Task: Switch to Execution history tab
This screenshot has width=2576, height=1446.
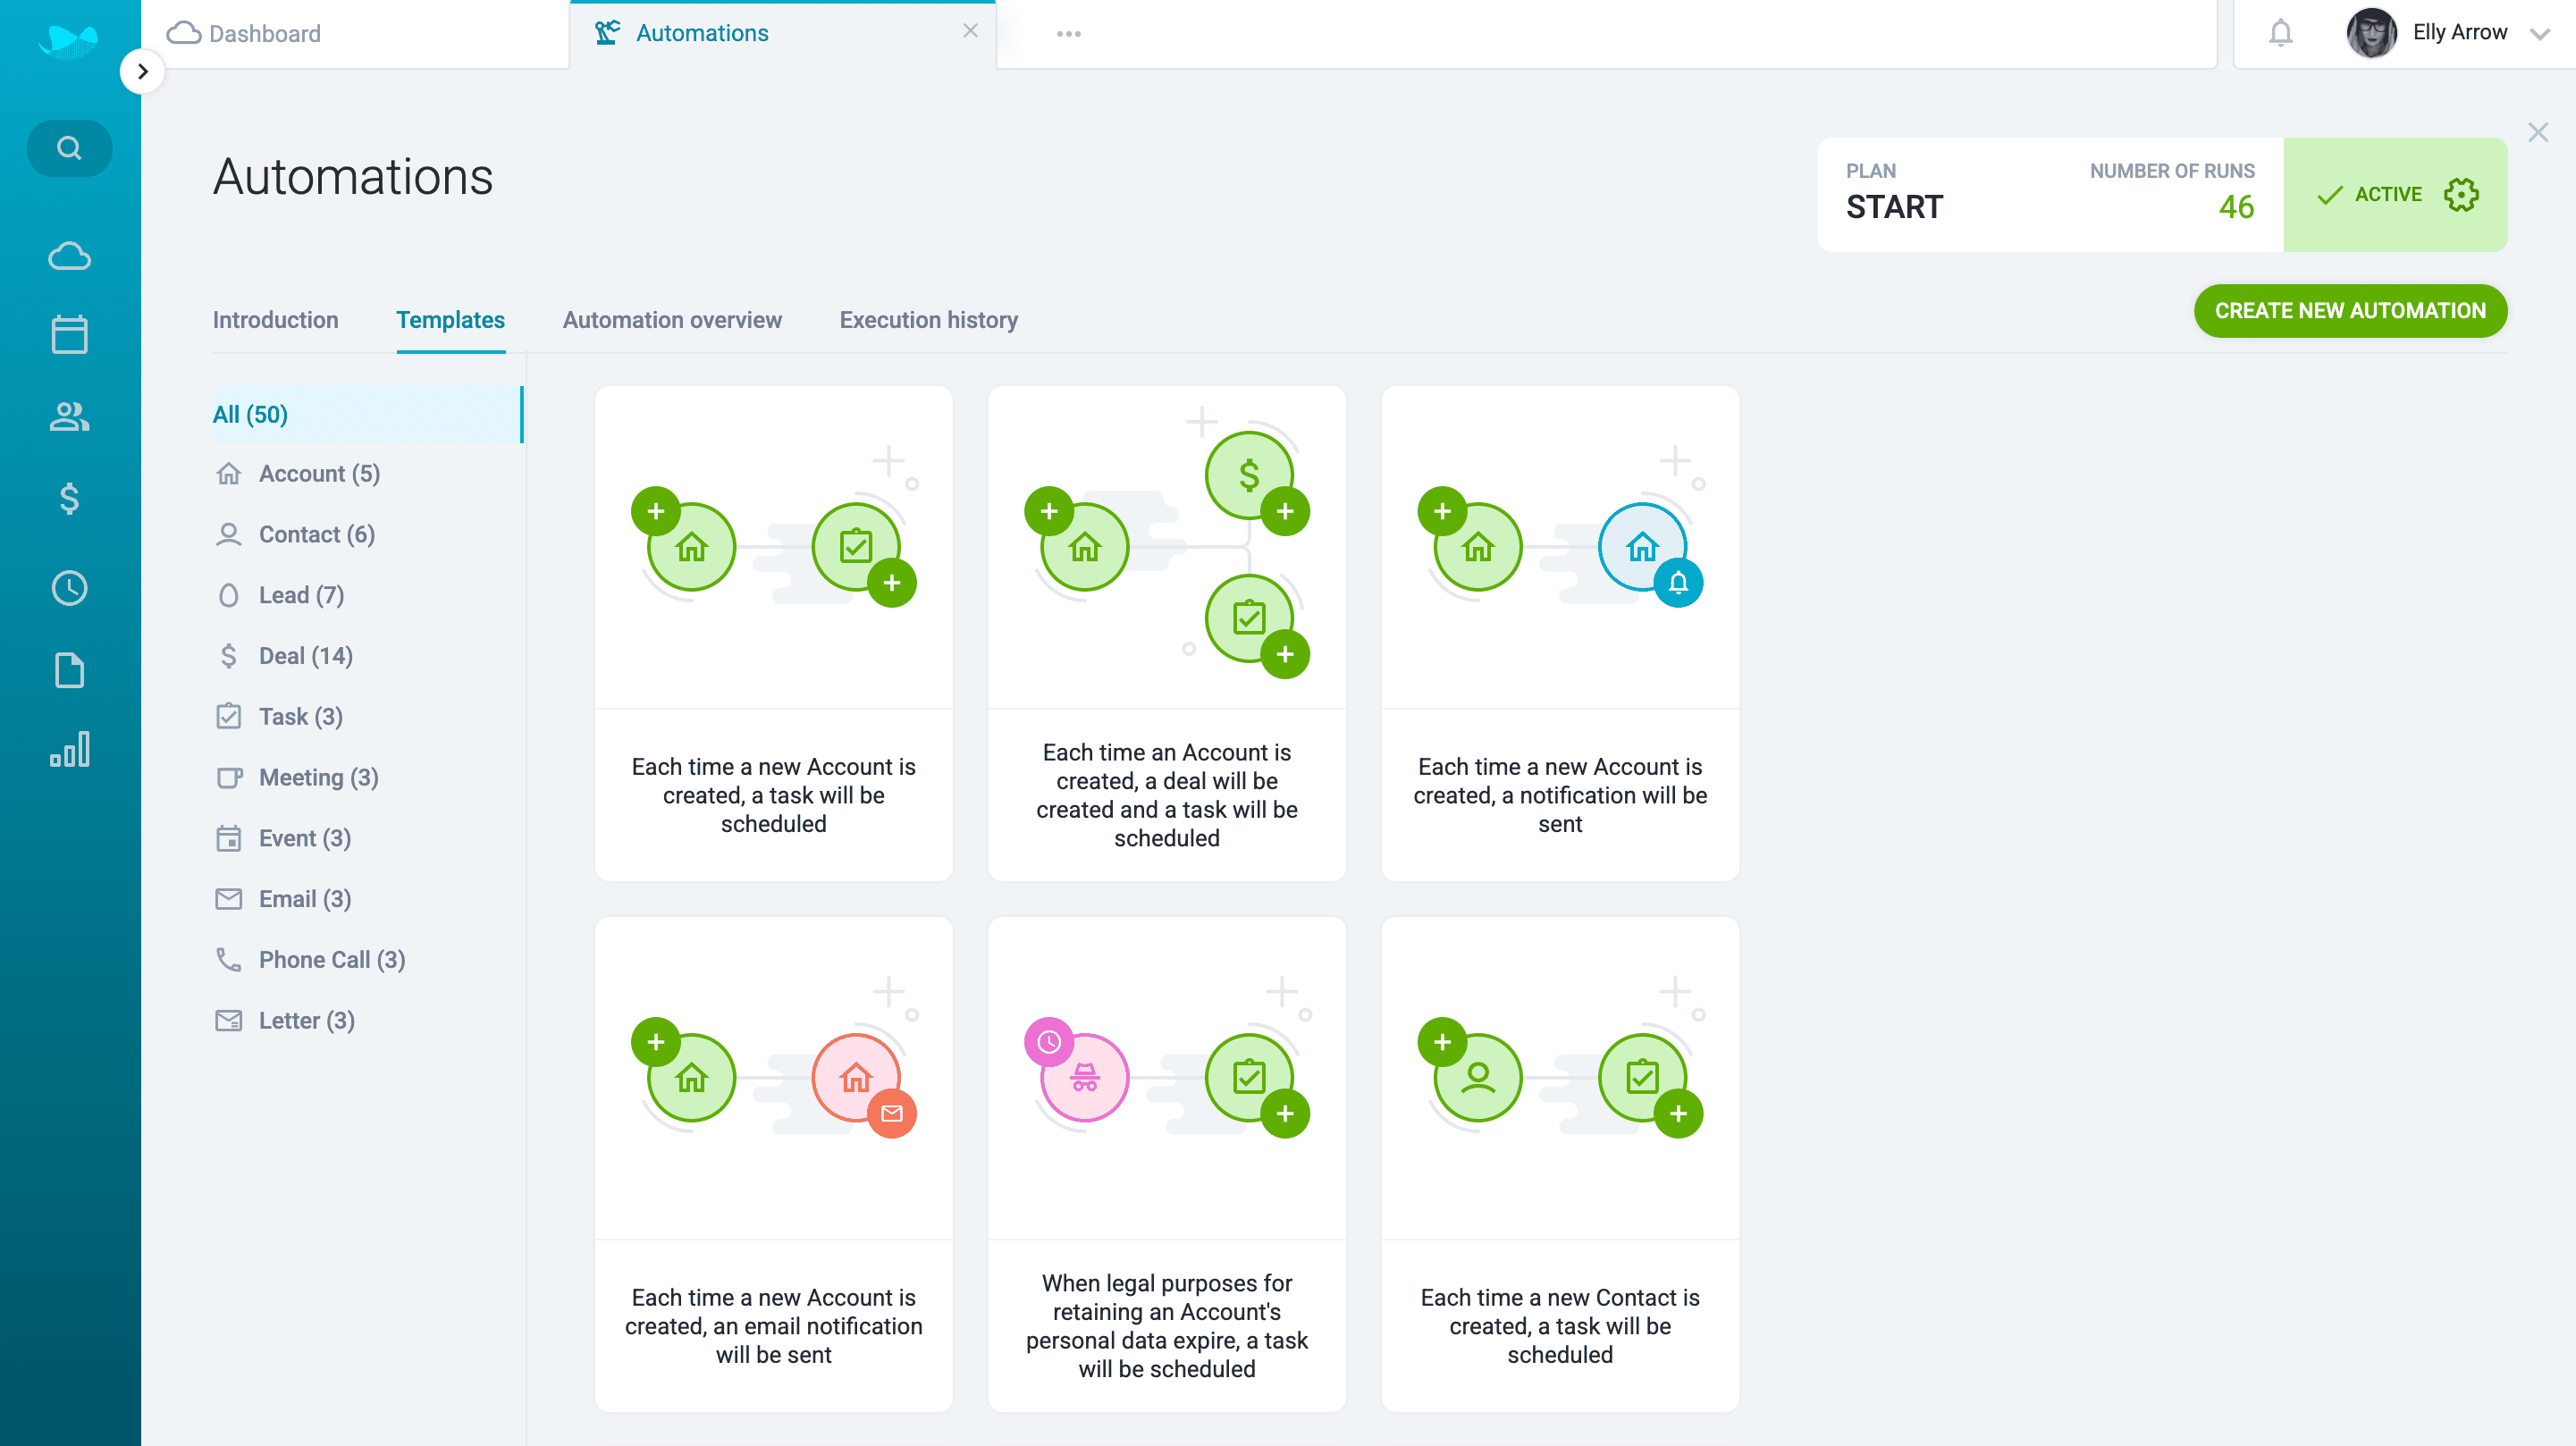Action: [x=928, y=320]
